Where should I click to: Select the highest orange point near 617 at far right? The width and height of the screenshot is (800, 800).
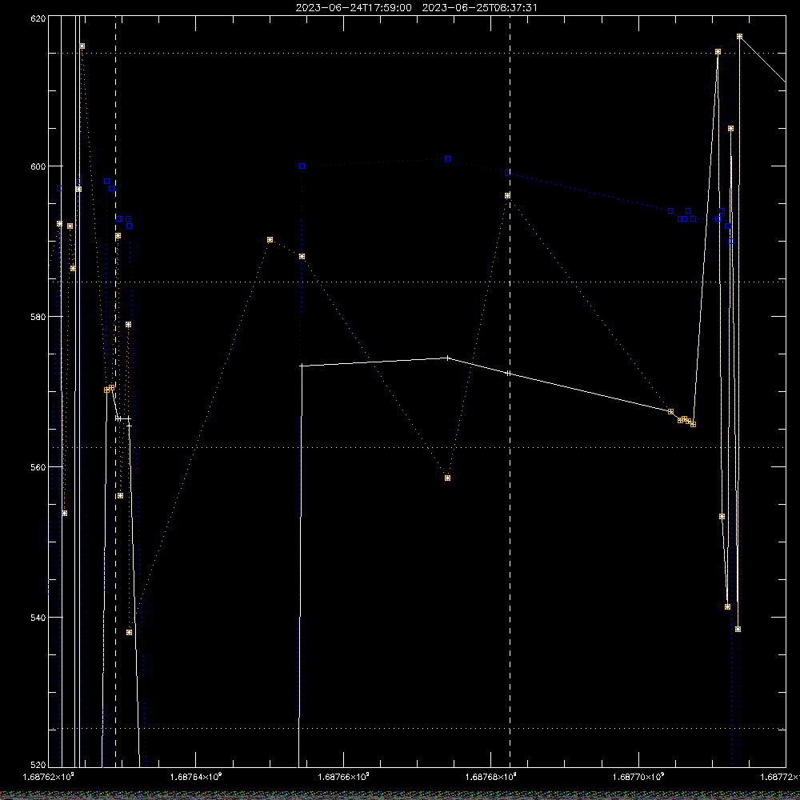coord(739,36)
